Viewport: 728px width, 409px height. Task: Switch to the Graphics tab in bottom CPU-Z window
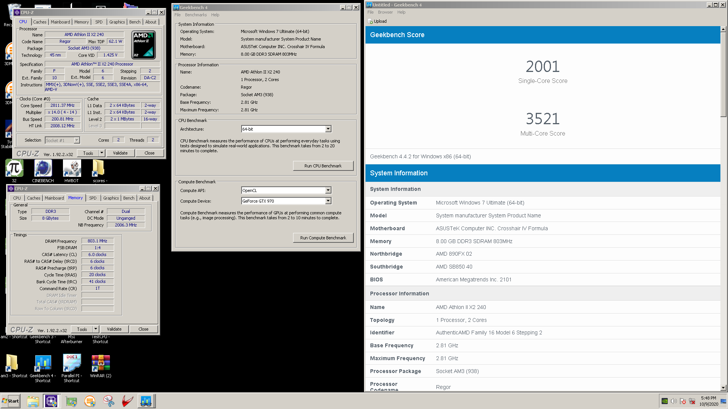tap(111, 198)
